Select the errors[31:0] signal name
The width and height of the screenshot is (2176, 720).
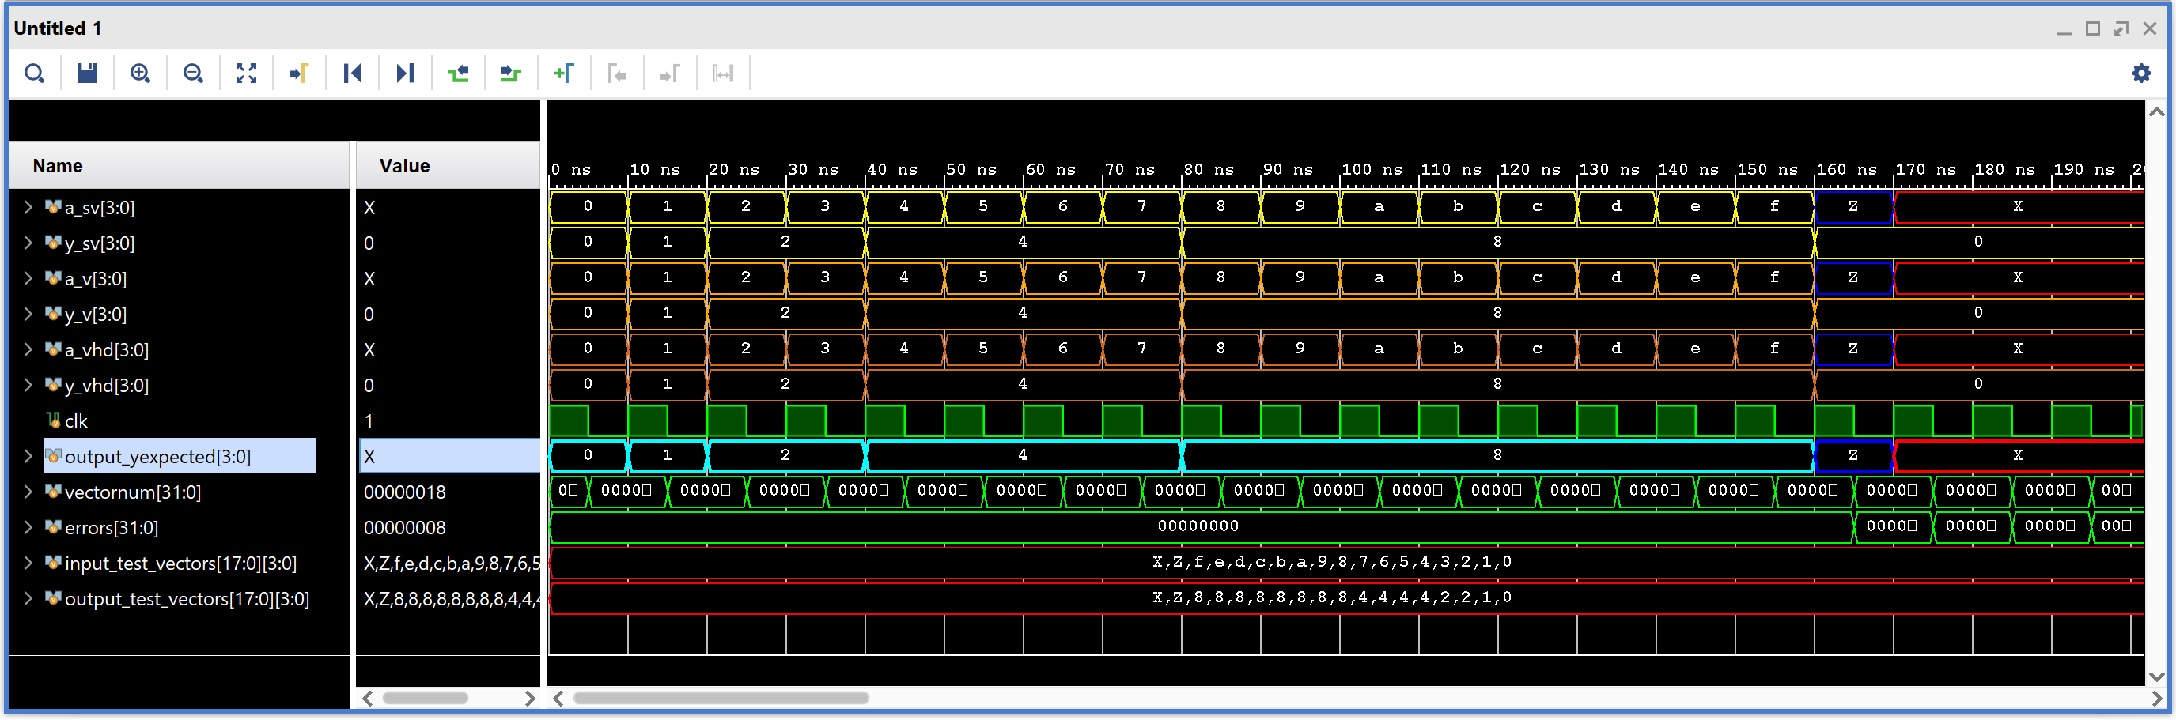tap(111, 529)
